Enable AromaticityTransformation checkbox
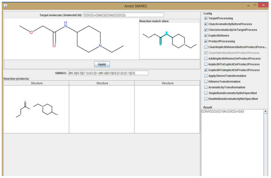271x178 pixels. point(206,87)
